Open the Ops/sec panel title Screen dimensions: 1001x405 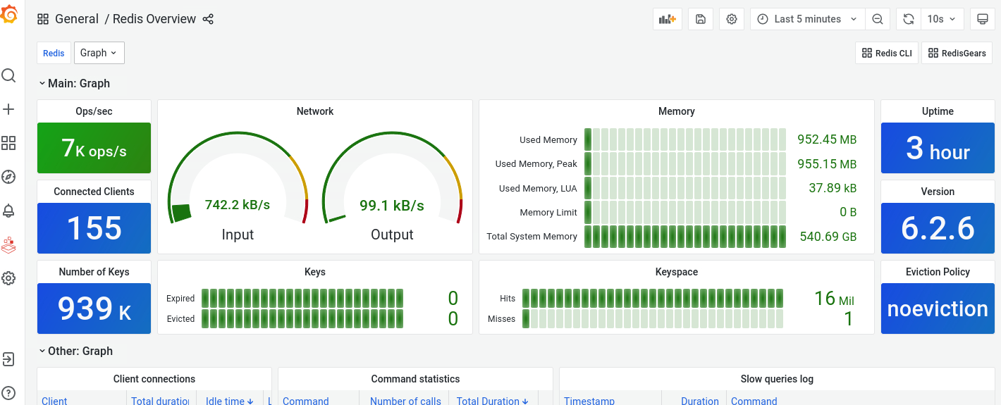click(x=94, y=111)
